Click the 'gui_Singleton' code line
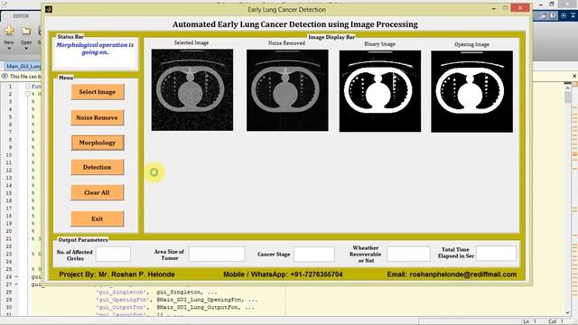 point(156,292)
